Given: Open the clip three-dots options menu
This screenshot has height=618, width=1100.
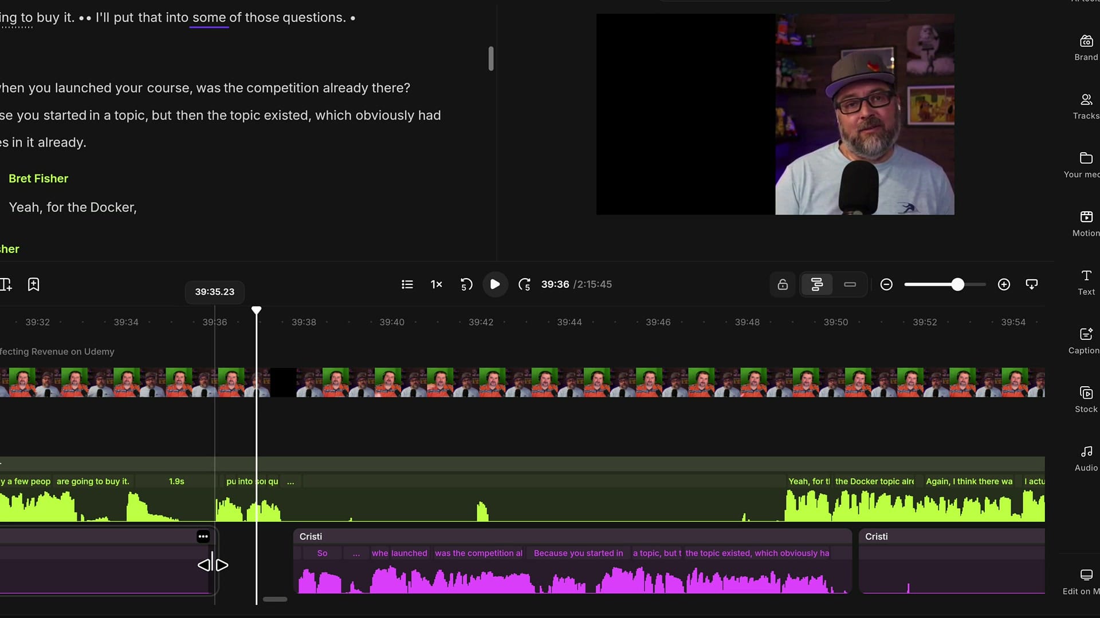Looking at the screenshot, I should (203, 537).
